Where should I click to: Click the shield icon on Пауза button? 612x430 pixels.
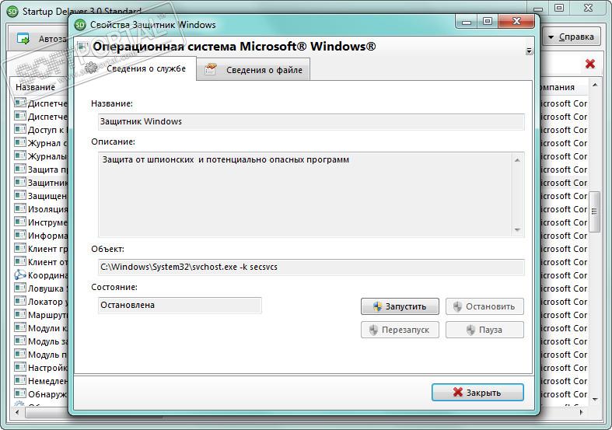click(470, 330)
